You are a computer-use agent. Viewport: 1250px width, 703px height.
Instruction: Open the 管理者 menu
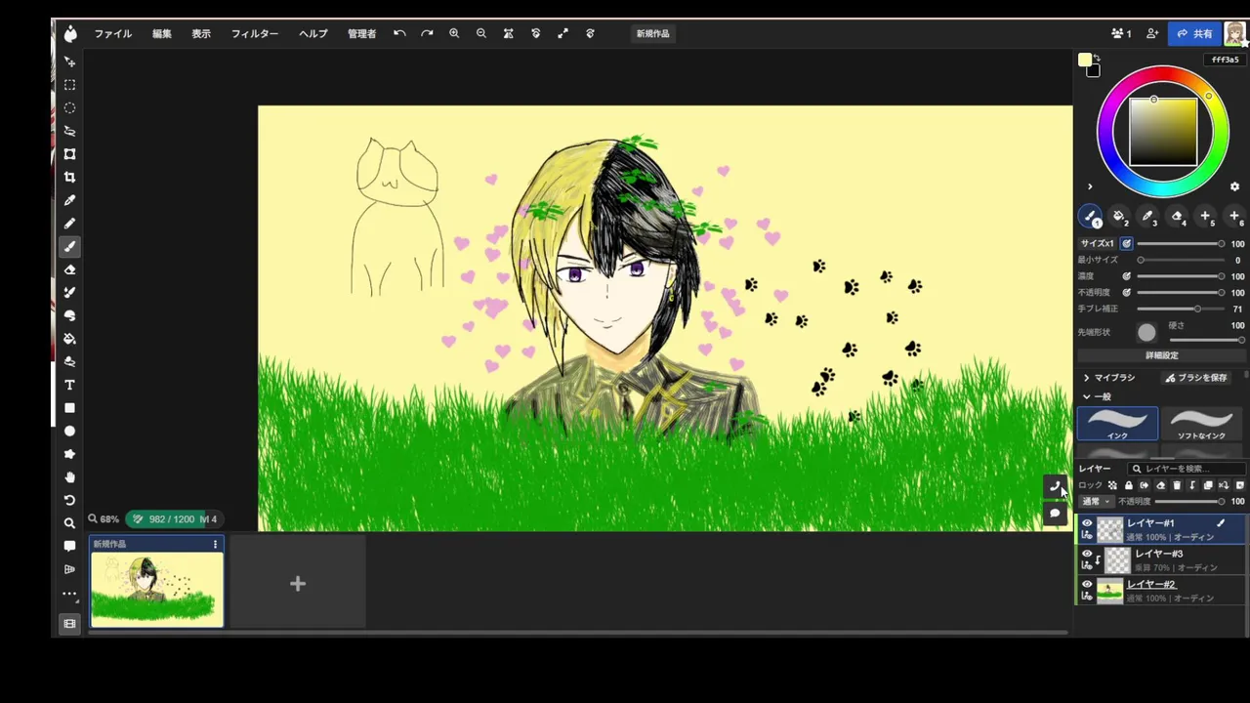(361, 33)
